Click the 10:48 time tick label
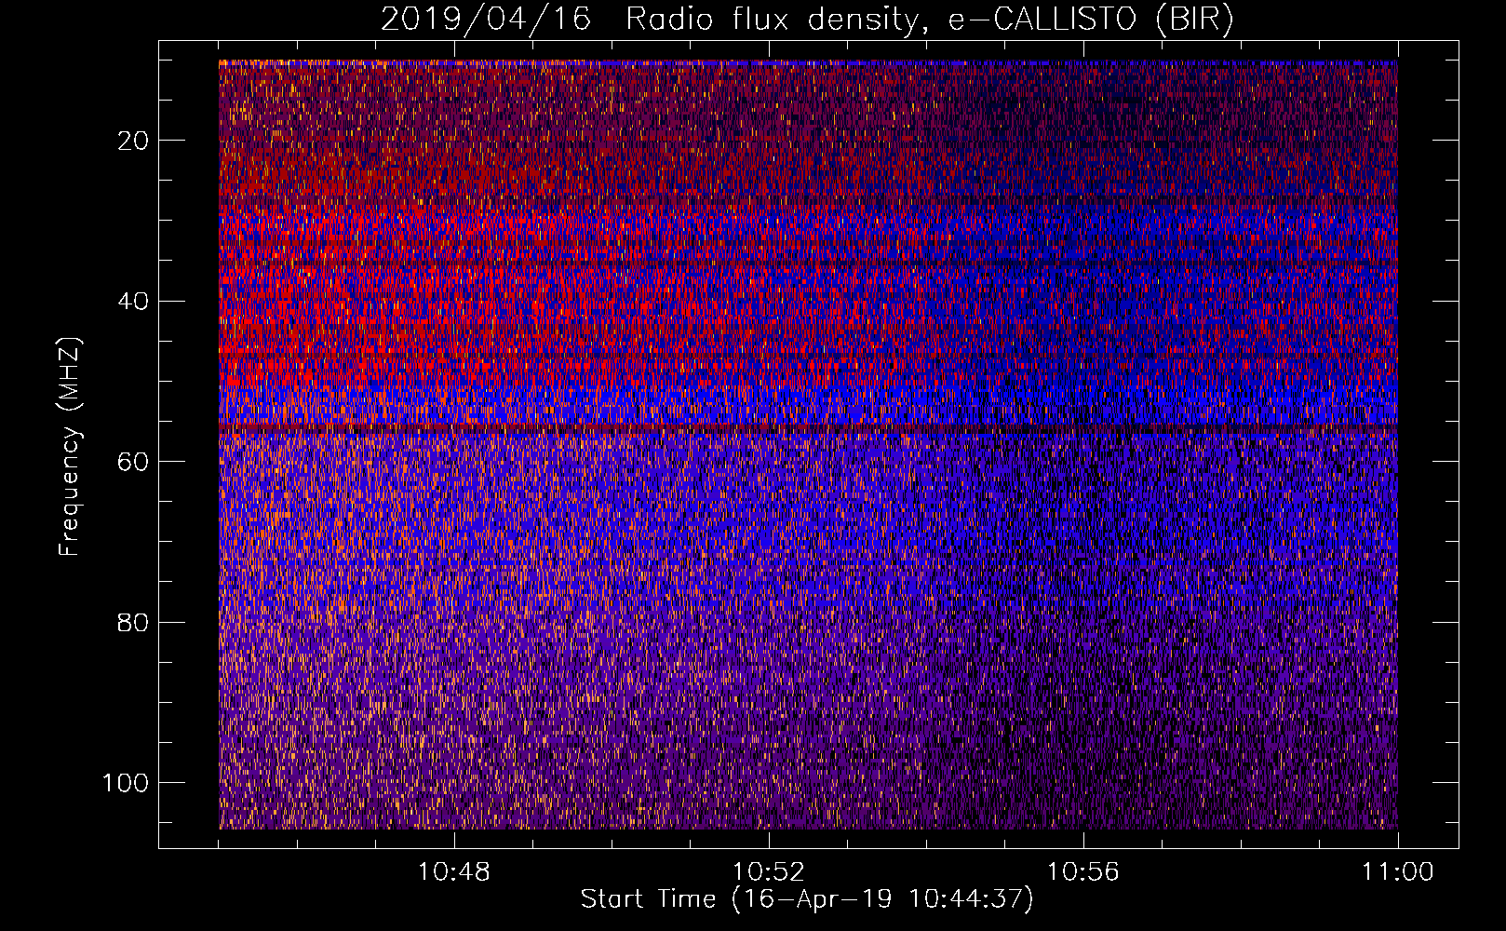The width and height of the screenshot is (1506, 931). (x=453, y=872)
